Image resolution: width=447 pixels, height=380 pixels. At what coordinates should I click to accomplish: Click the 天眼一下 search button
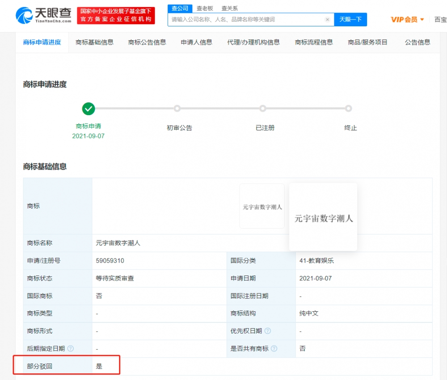click(x=350, y=19)
